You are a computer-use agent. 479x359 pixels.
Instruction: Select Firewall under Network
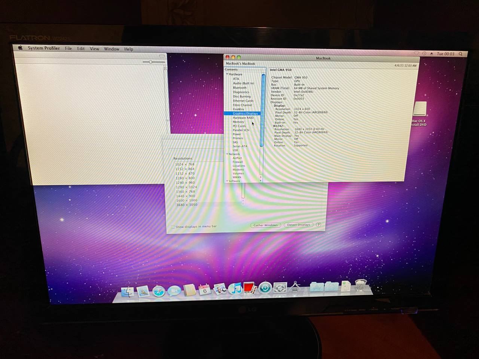pyautogui.click(x=238, y=162)
